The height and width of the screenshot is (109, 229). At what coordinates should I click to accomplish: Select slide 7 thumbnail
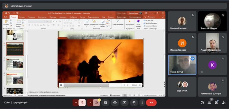tap(15, 64)
